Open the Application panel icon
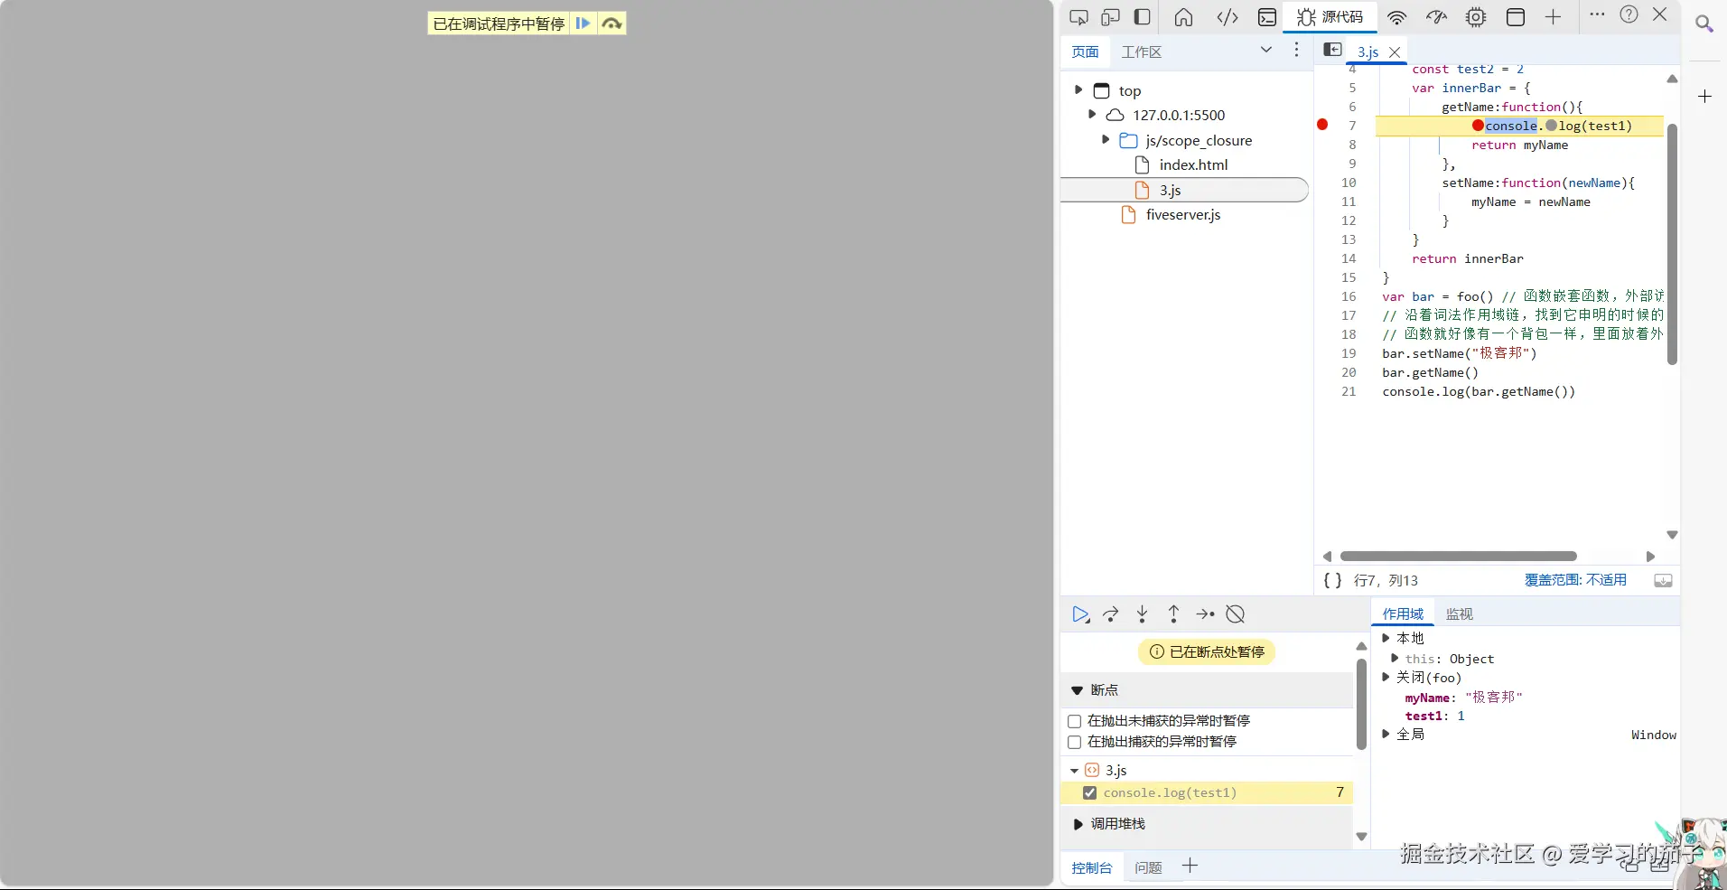 (x=1516, y=17)
